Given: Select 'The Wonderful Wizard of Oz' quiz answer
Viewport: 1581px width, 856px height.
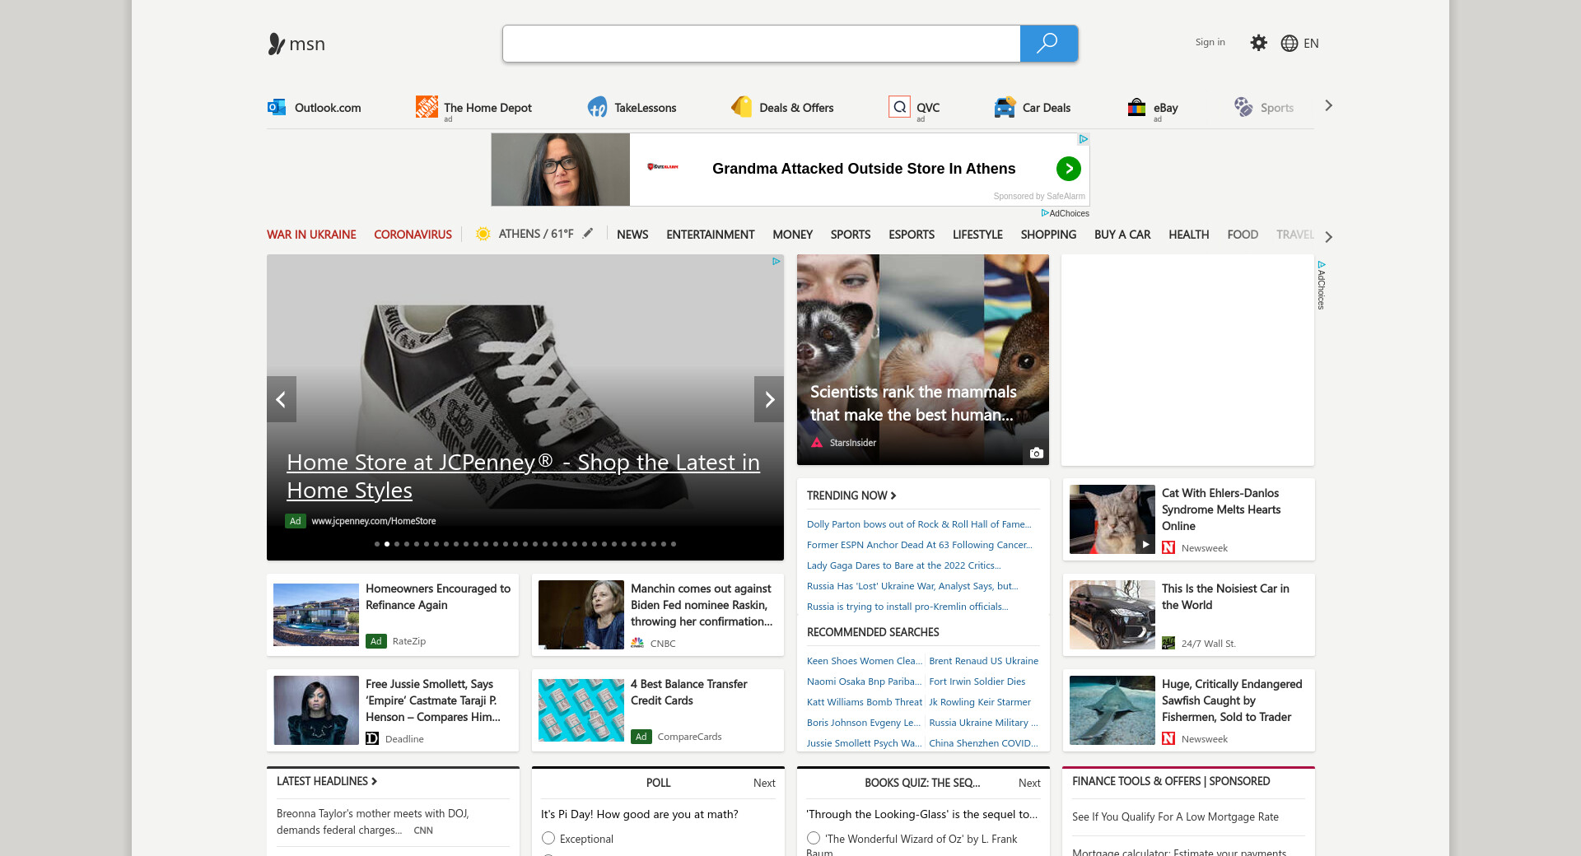Looking at the screenshot, I should click(x=814, y=838).
